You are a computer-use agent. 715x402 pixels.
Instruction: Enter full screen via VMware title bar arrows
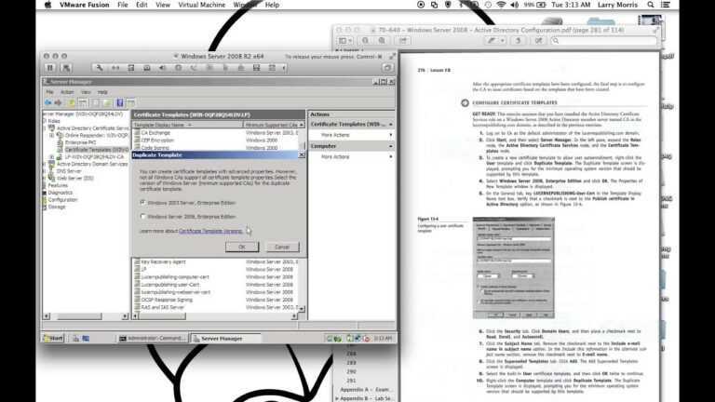pyautogui.click(x=392, y=57)
